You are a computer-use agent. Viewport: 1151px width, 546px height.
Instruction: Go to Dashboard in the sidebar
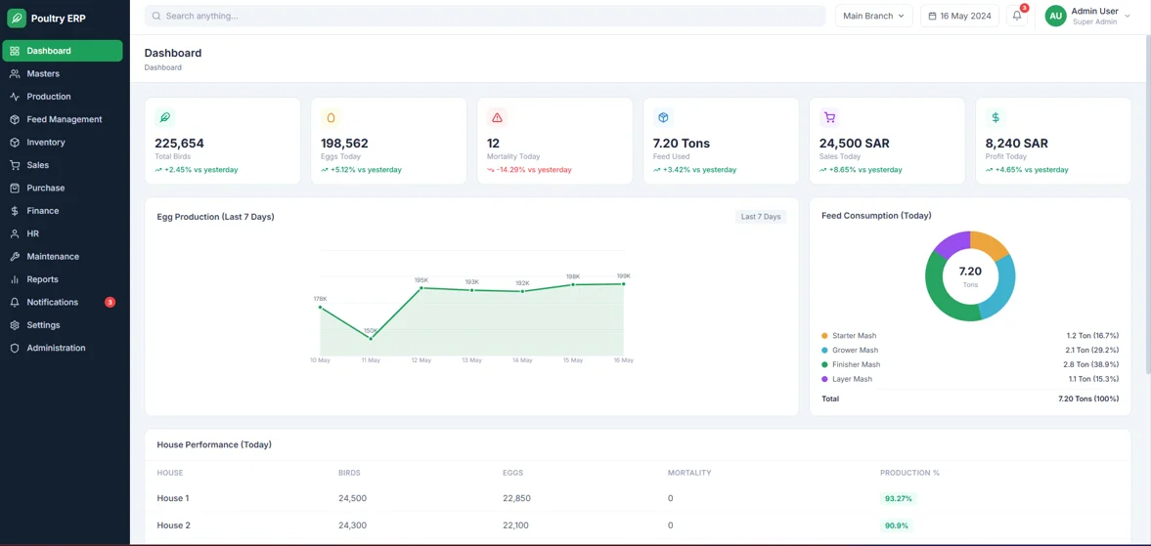[63, 51]
